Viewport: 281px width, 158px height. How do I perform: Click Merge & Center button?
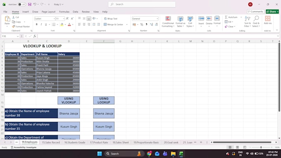pos(114,24)
